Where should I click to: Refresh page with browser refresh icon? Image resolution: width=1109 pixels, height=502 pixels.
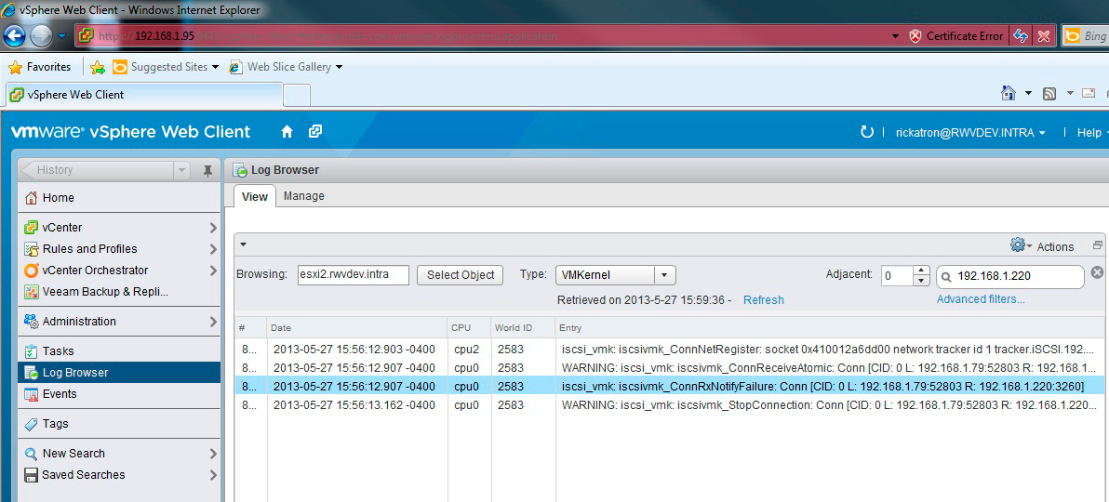[1021, 36]
